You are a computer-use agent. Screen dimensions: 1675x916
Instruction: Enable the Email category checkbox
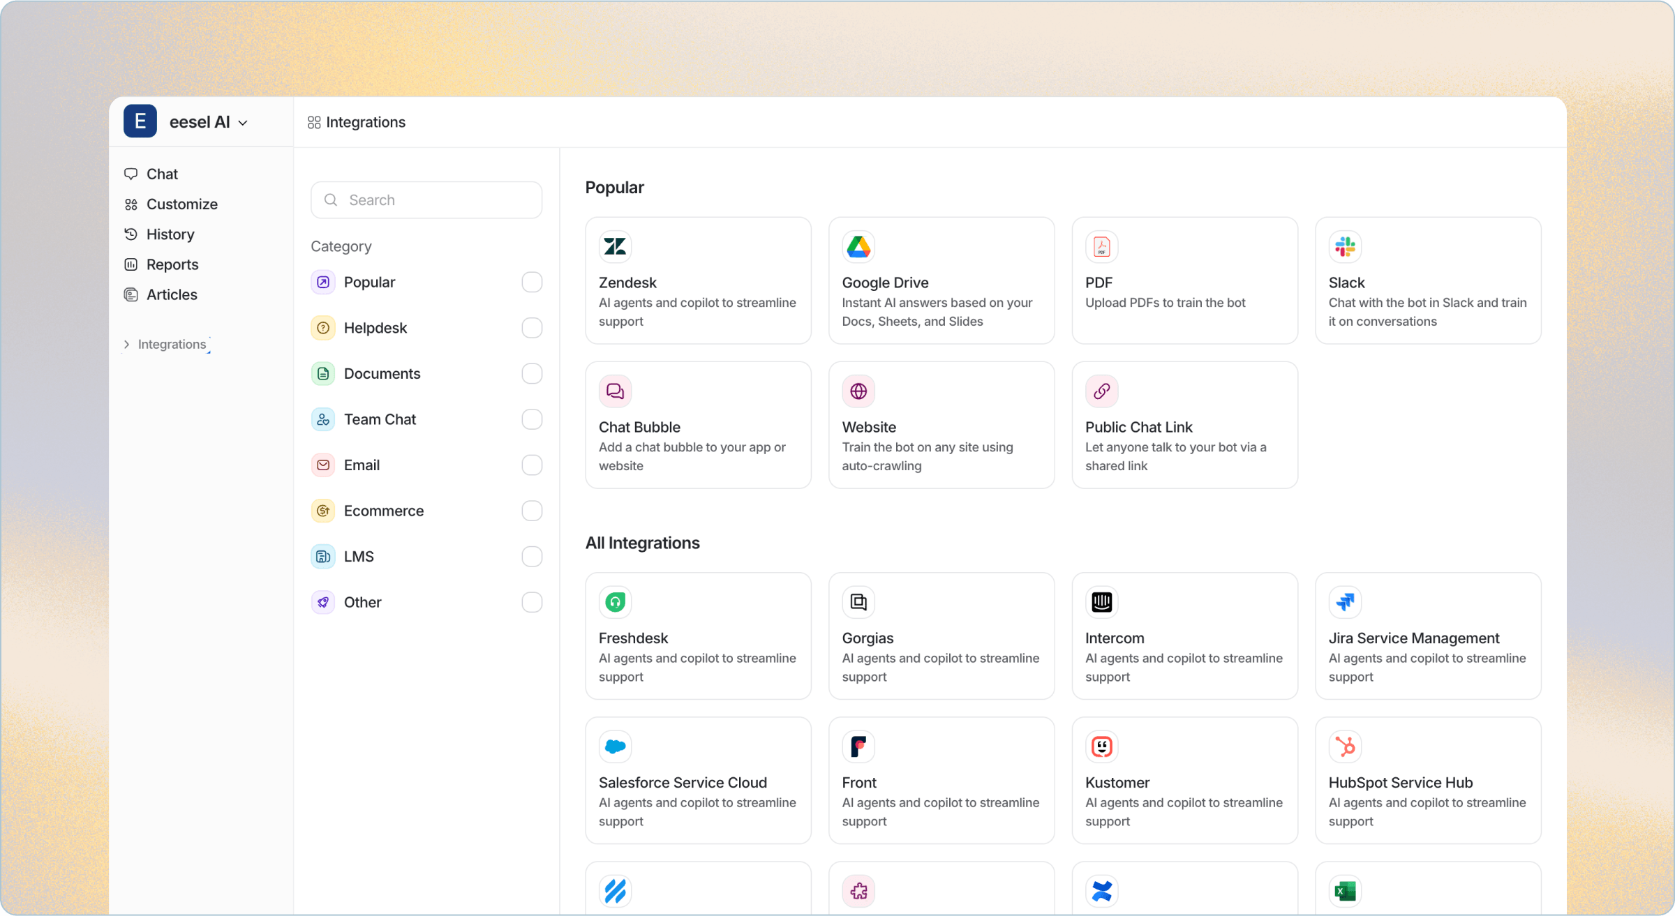tap(532, 465)
